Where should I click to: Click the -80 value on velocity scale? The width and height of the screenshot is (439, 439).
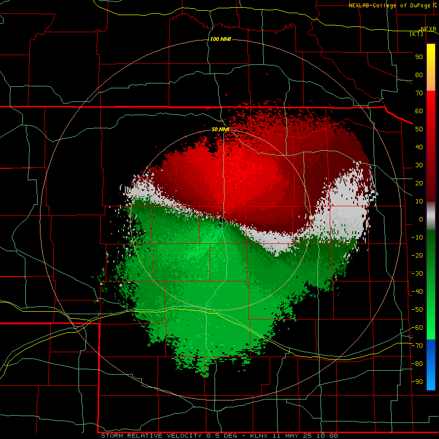click(417, 364)
